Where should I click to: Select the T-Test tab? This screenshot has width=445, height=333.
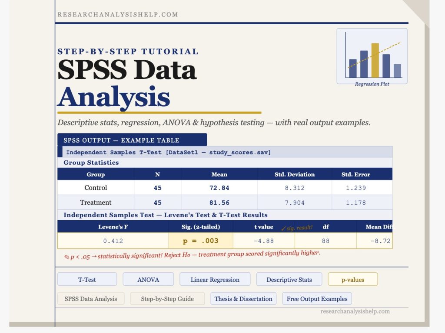pyautogui.click(x=87, y=279)
